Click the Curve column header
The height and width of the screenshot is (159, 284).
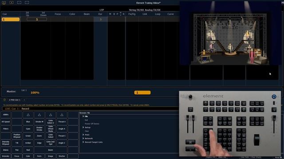pyautogui.click(x=170, y=14)
